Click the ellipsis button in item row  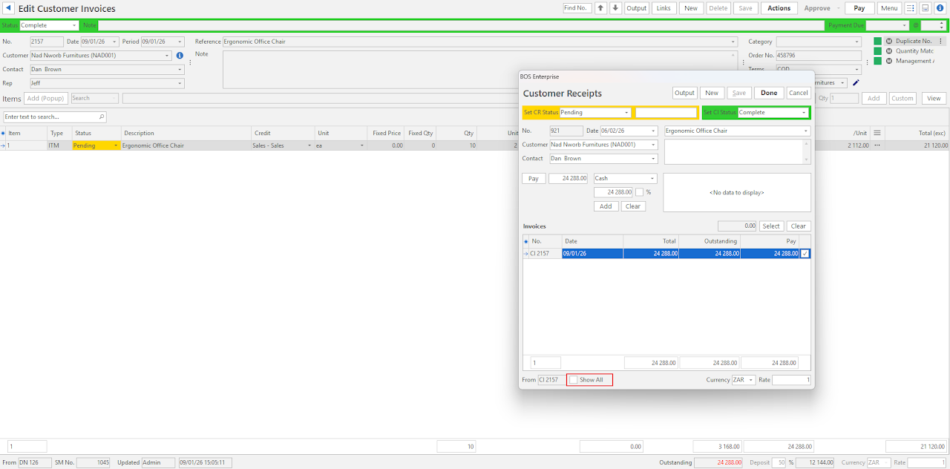point(877,145)
